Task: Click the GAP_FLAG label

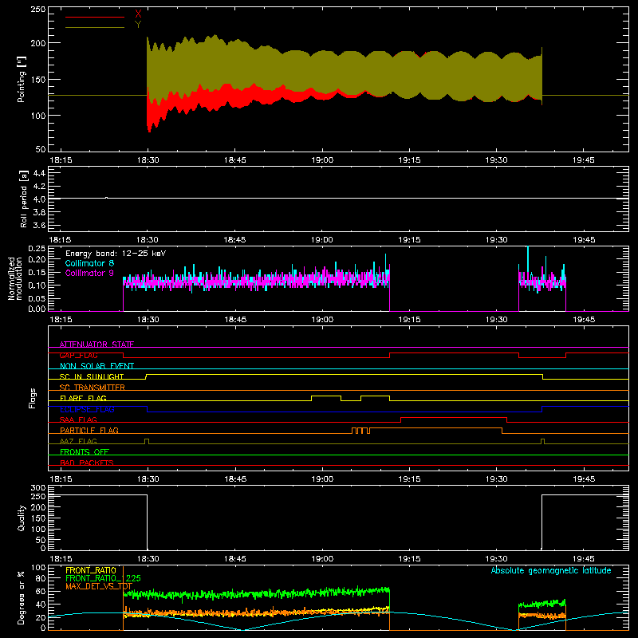Action: click(x=78, y=355)
